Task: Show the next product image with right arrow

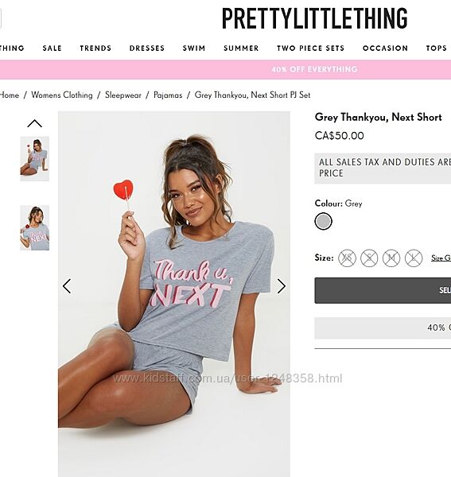Action: [x=282, y=286]
